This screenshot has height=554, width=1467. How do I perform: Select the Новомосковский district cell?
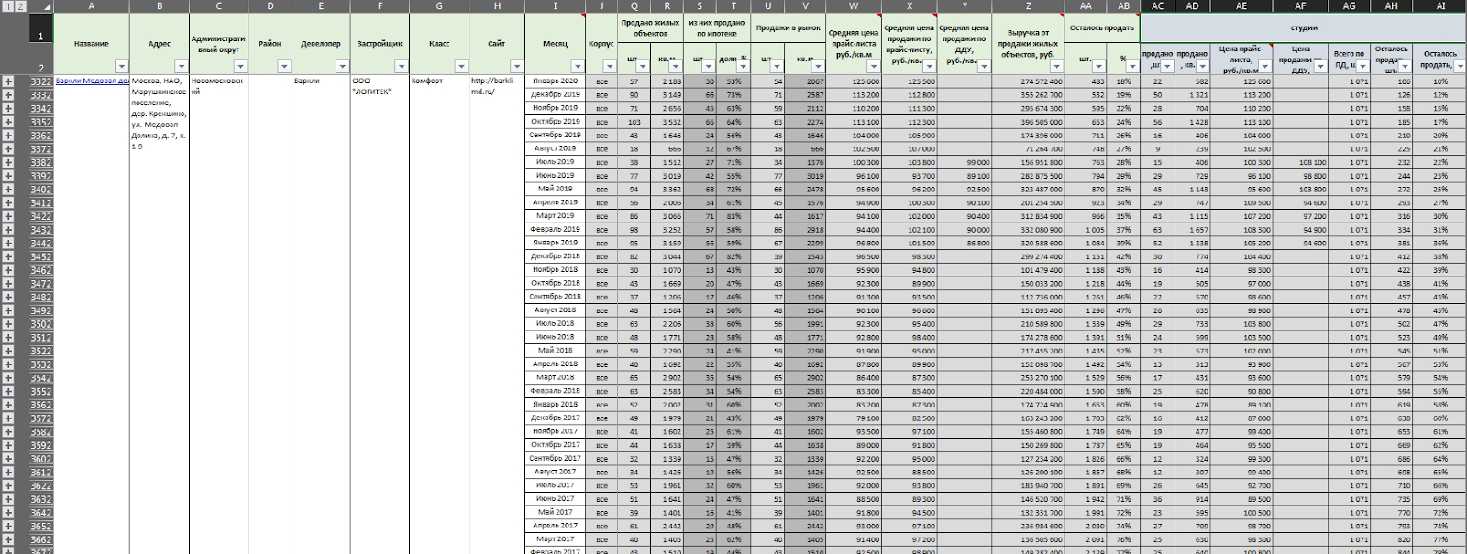pyautogui.click(x=218, y=87)
